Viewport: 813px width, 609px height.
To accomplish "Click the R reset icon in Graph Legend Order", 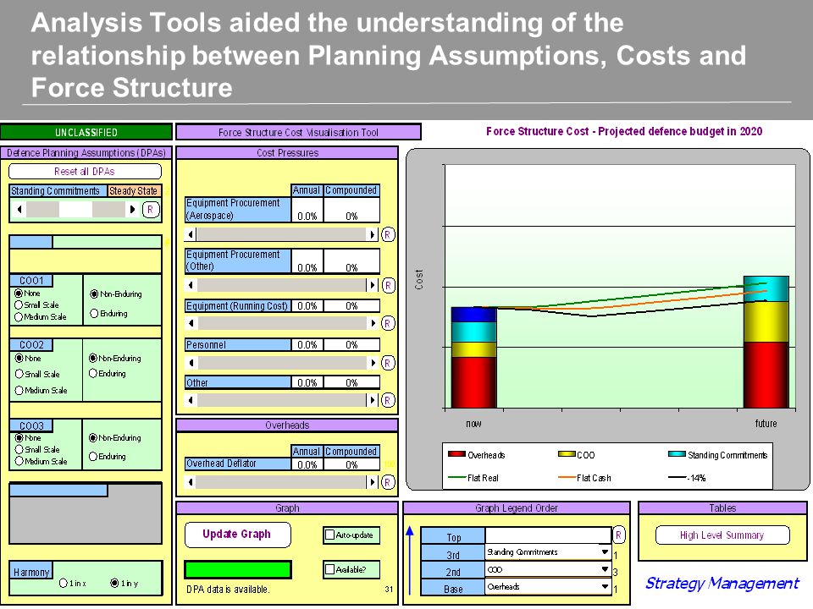I will (x=618, y=535).
